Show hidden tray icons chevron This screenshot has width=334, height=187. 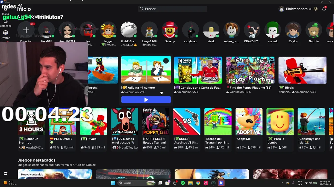[282, 183]
